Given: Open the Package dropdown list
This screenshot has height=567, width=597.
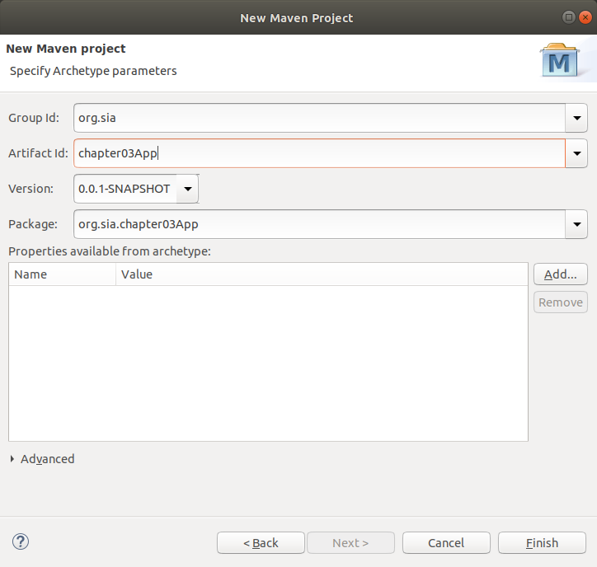Looking at the screenshot, I should pyautogui.click(x=576, y=224).
